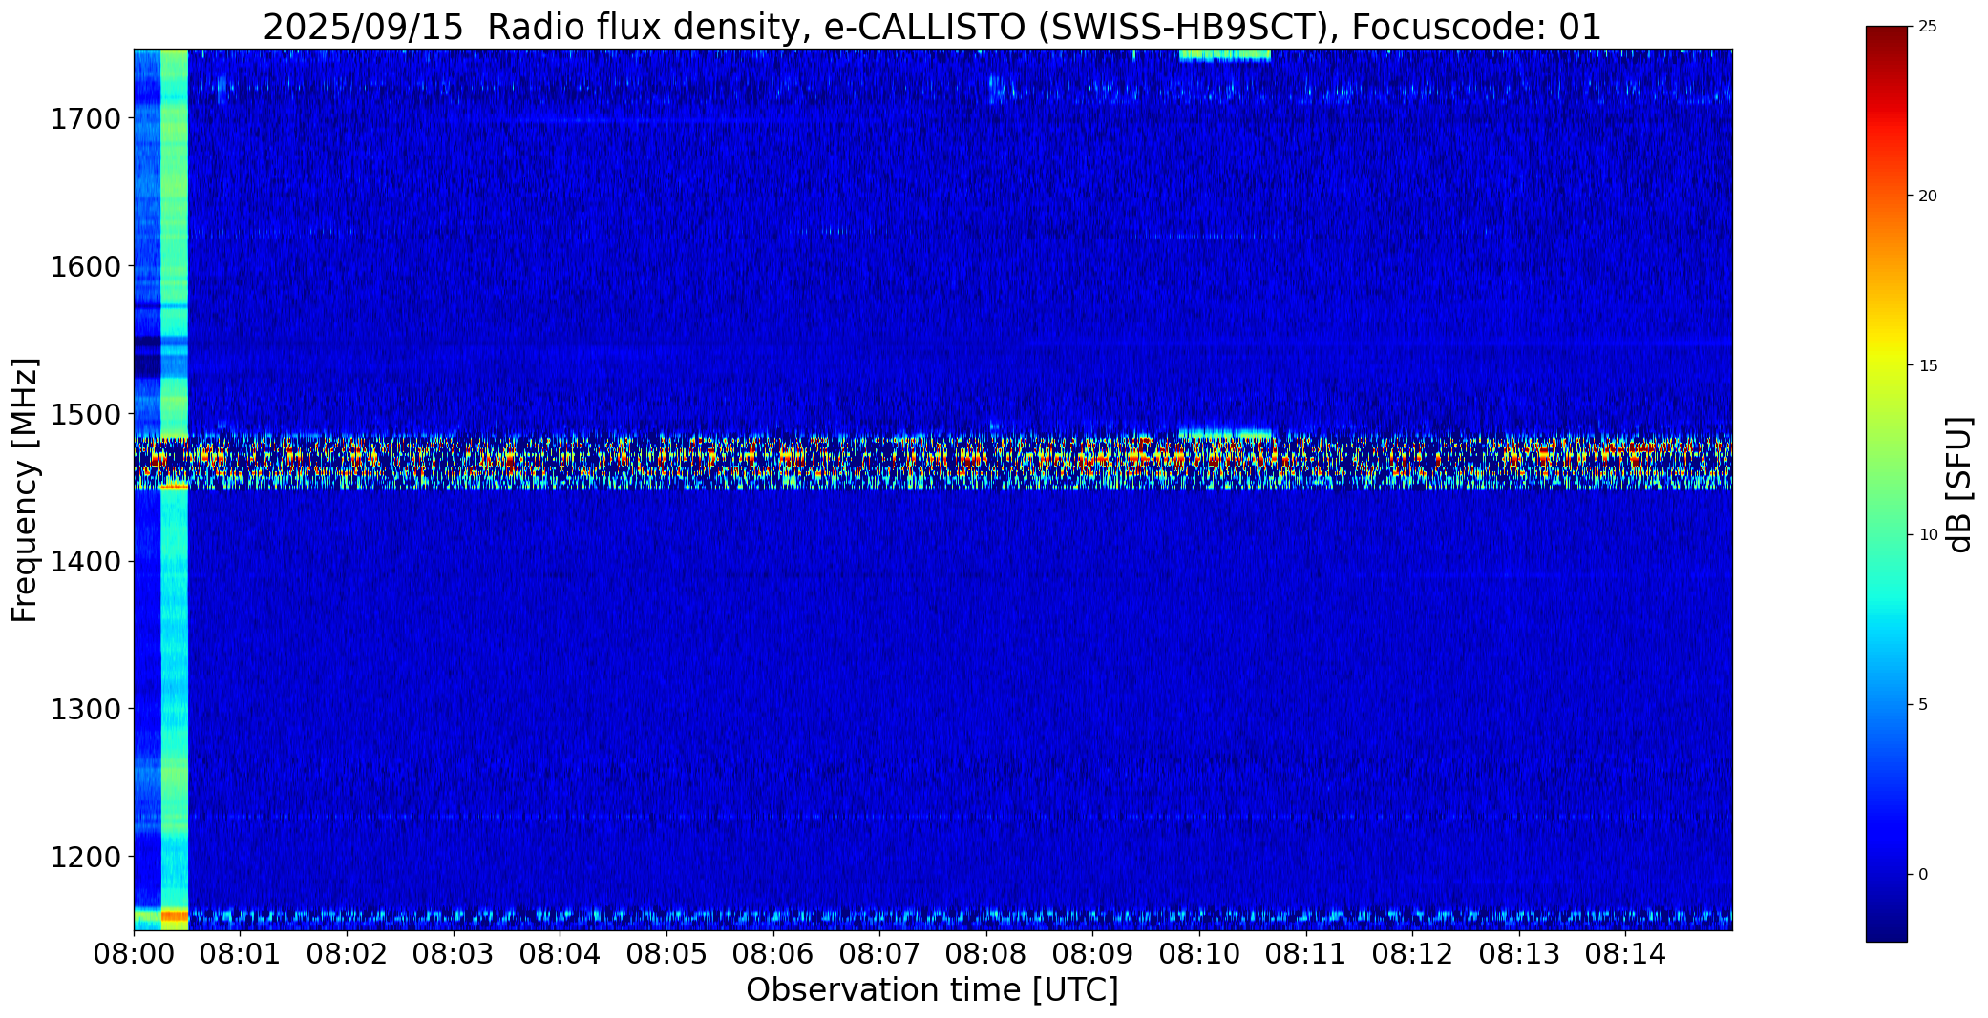
Task: Click the colorbar tick label 20
Action: pyautogui.click(x=1928, y=197)
